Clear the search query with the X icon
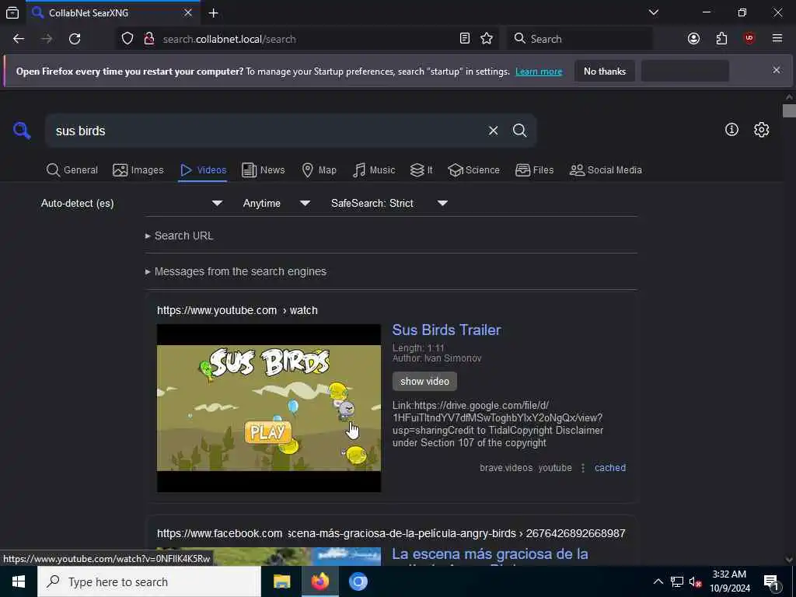Image resolution: width=796 pixels, height=597 pixels. click(x=493, y=131)
